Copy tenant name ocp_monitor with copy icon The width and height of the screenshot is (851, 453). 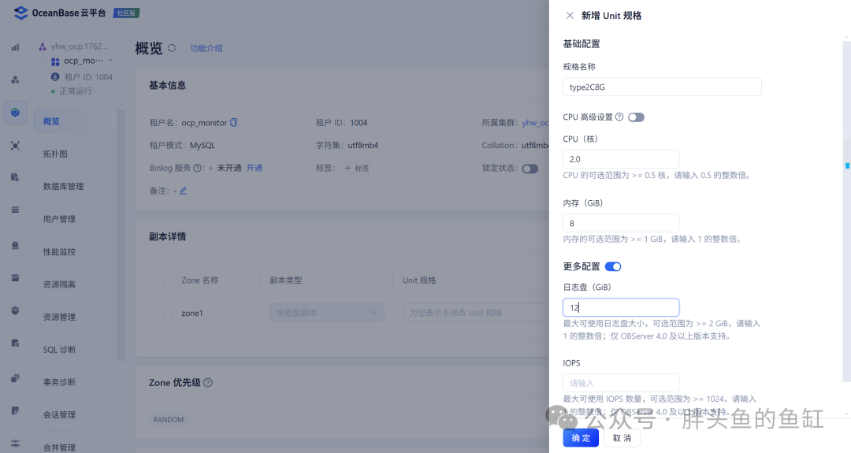coord(233,123)
